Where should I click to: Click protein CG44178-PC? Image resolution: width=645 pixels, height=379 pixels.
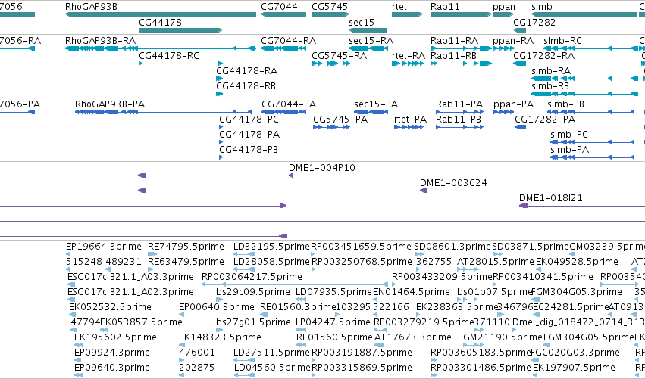click(249, 120)
